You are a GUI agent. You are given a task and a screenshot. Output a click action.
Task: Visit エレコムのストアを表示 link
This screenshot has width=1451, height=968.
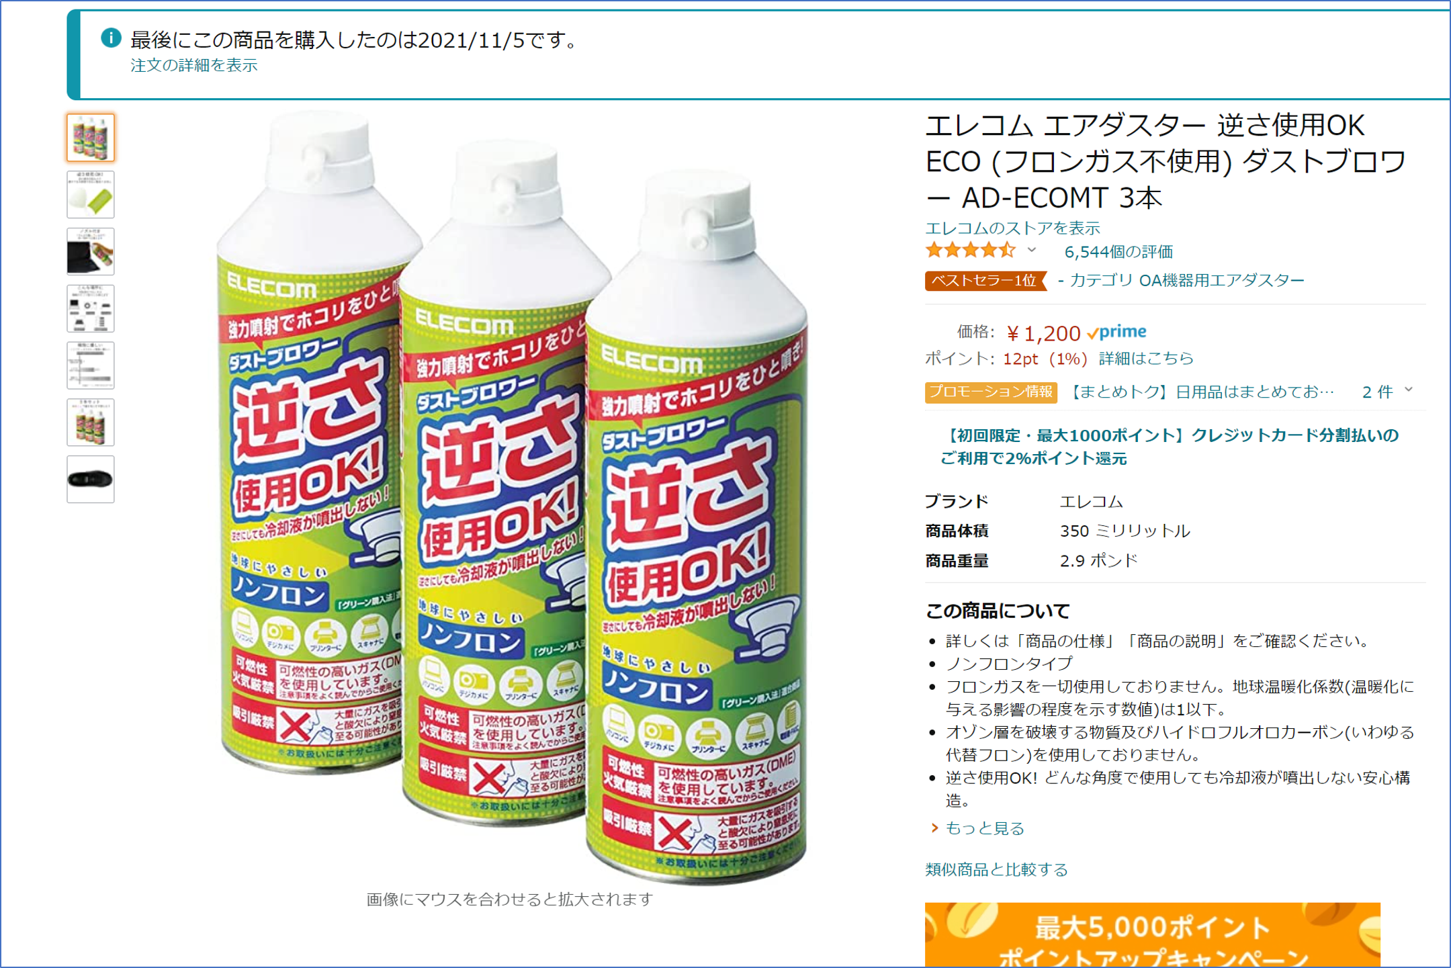point(1013,228)
